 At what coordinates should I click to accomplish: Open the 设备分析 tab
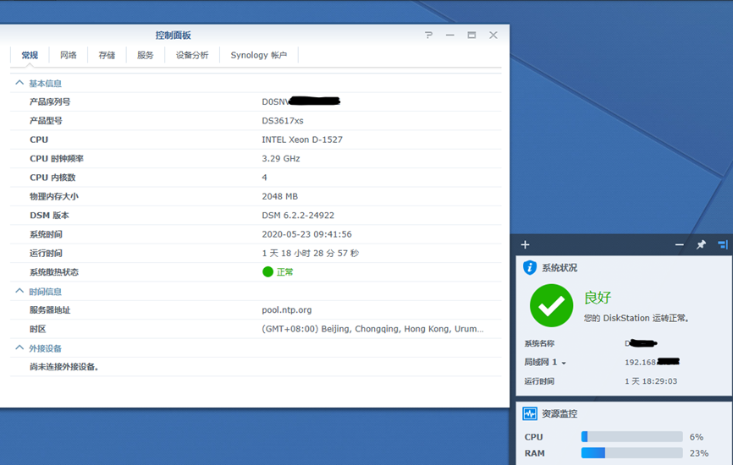192,55
